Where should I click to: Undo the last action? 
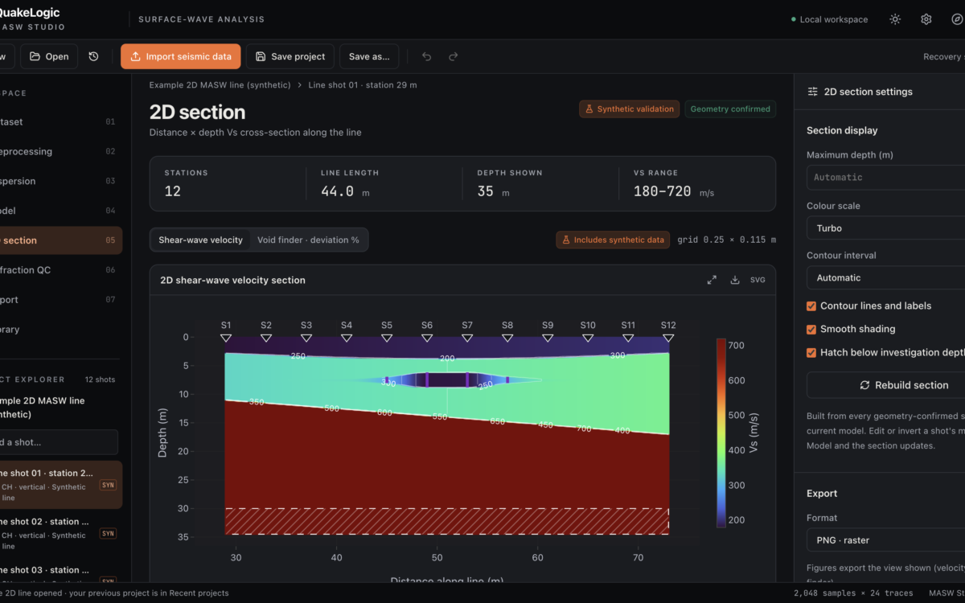[x=427, y=56]
